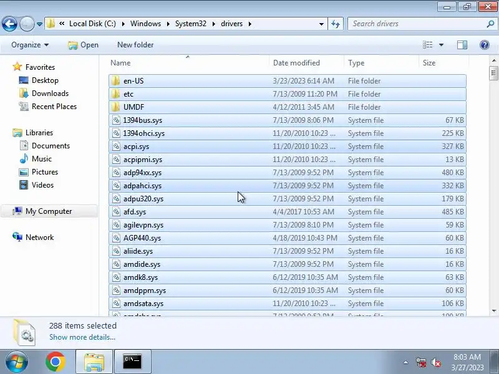499x374 pixels.
Task: Click the amdk8.sys file name
Action: coord(140,277)
